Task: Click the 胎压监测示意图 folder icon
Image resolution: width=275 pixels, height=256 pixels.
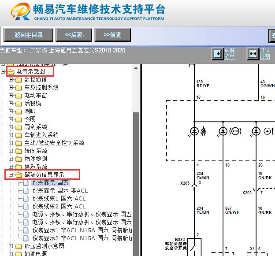Action: point(19,246)
